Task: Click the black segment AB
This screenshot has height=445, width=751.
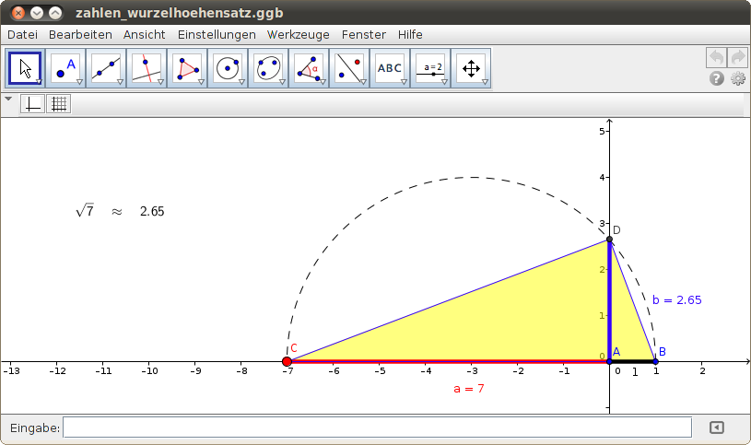Action: pyautogui.click(x=632, y=362)
